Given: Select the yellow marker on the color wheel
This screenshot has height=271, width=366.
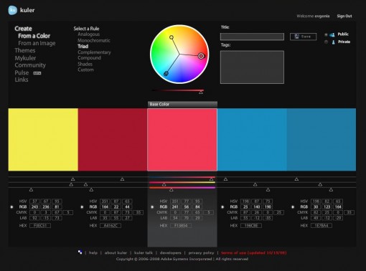Looking at the screenshot, I should point(172,37).
